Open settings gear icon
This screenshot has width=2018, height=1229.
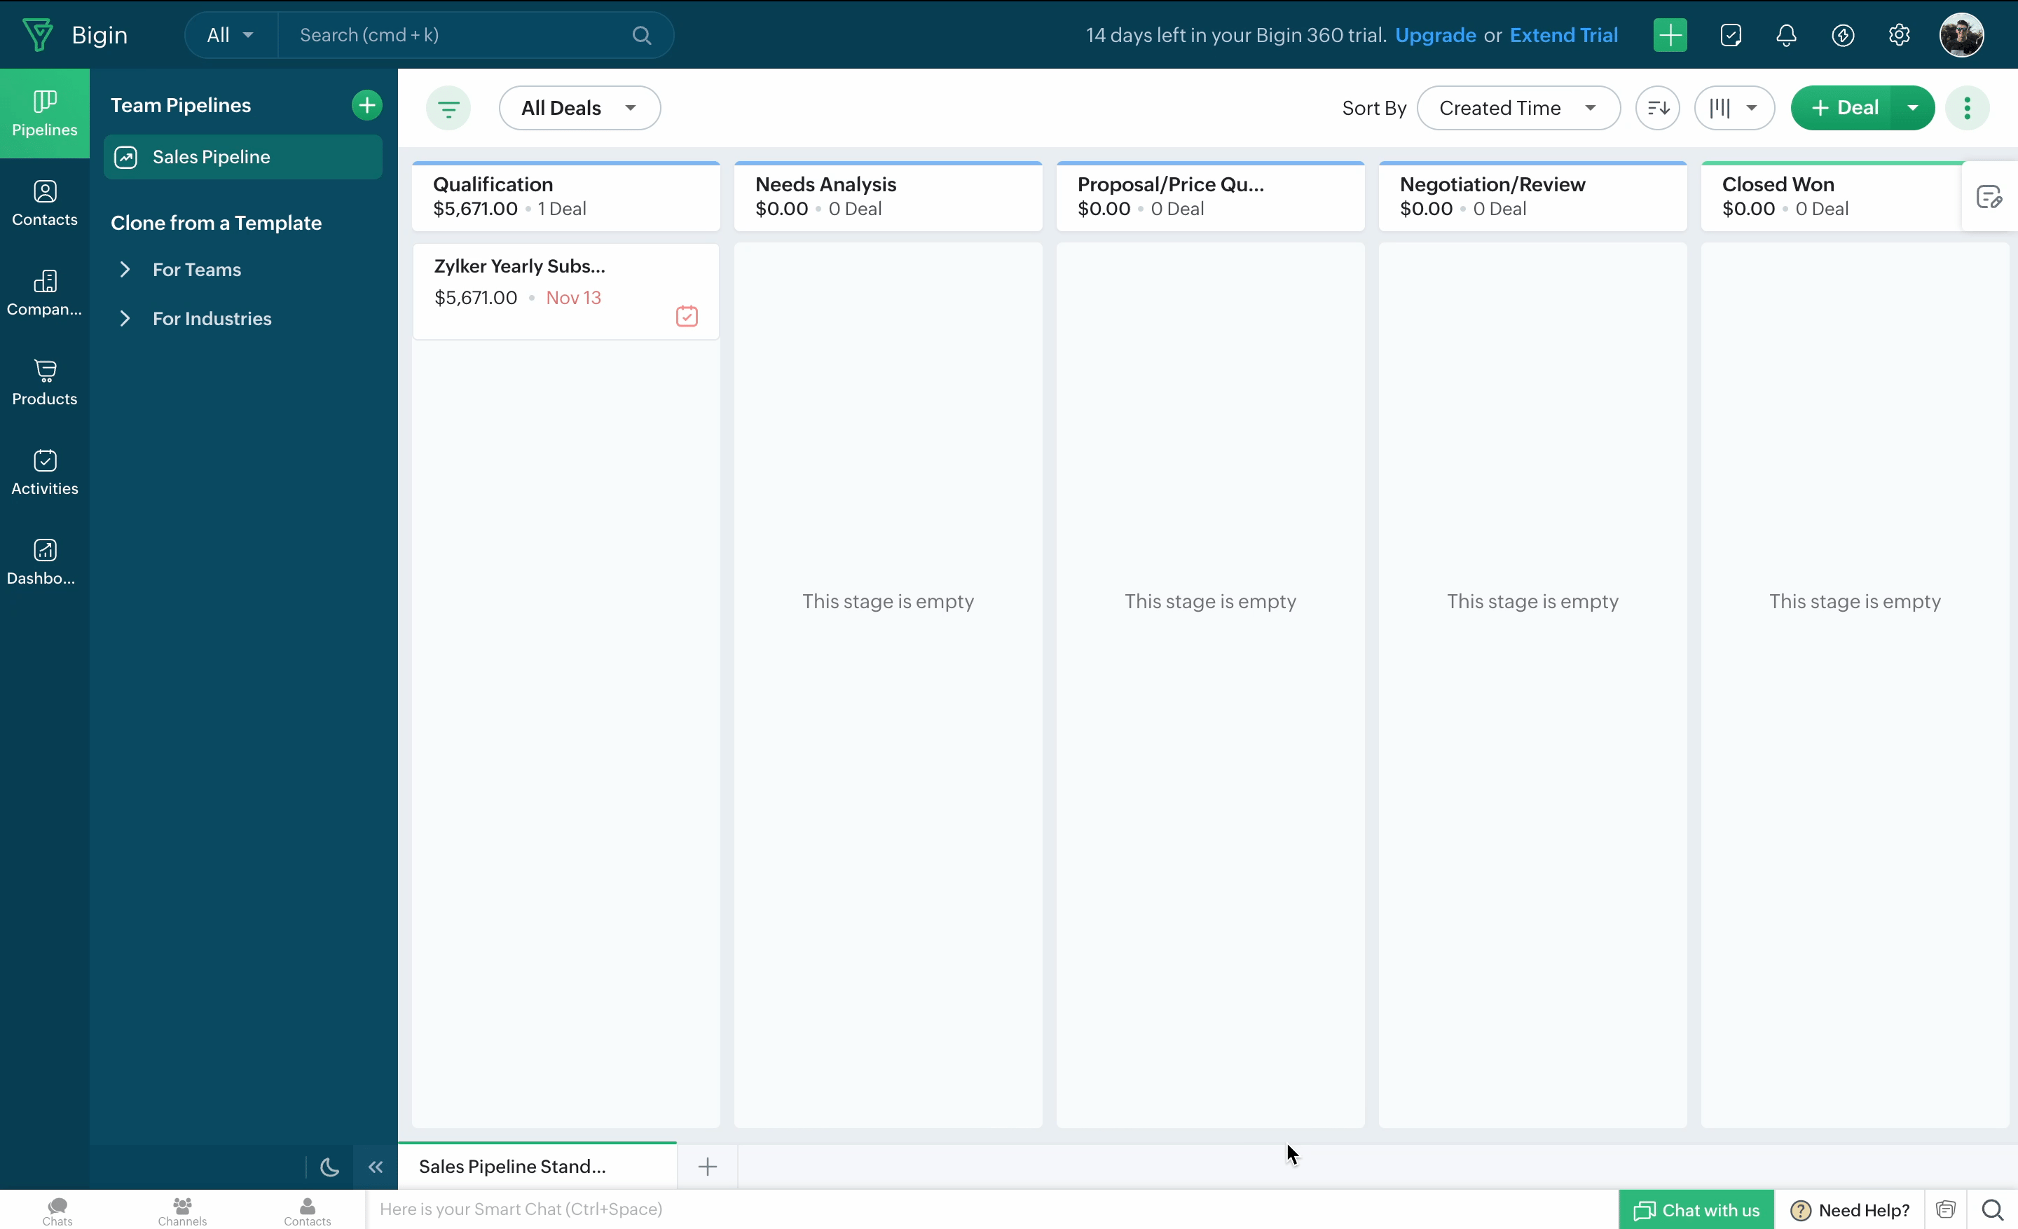(x=1900, y=35)
